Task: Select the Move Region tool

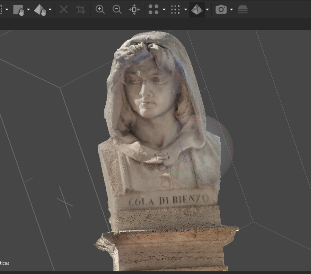Action: point(18,10)
